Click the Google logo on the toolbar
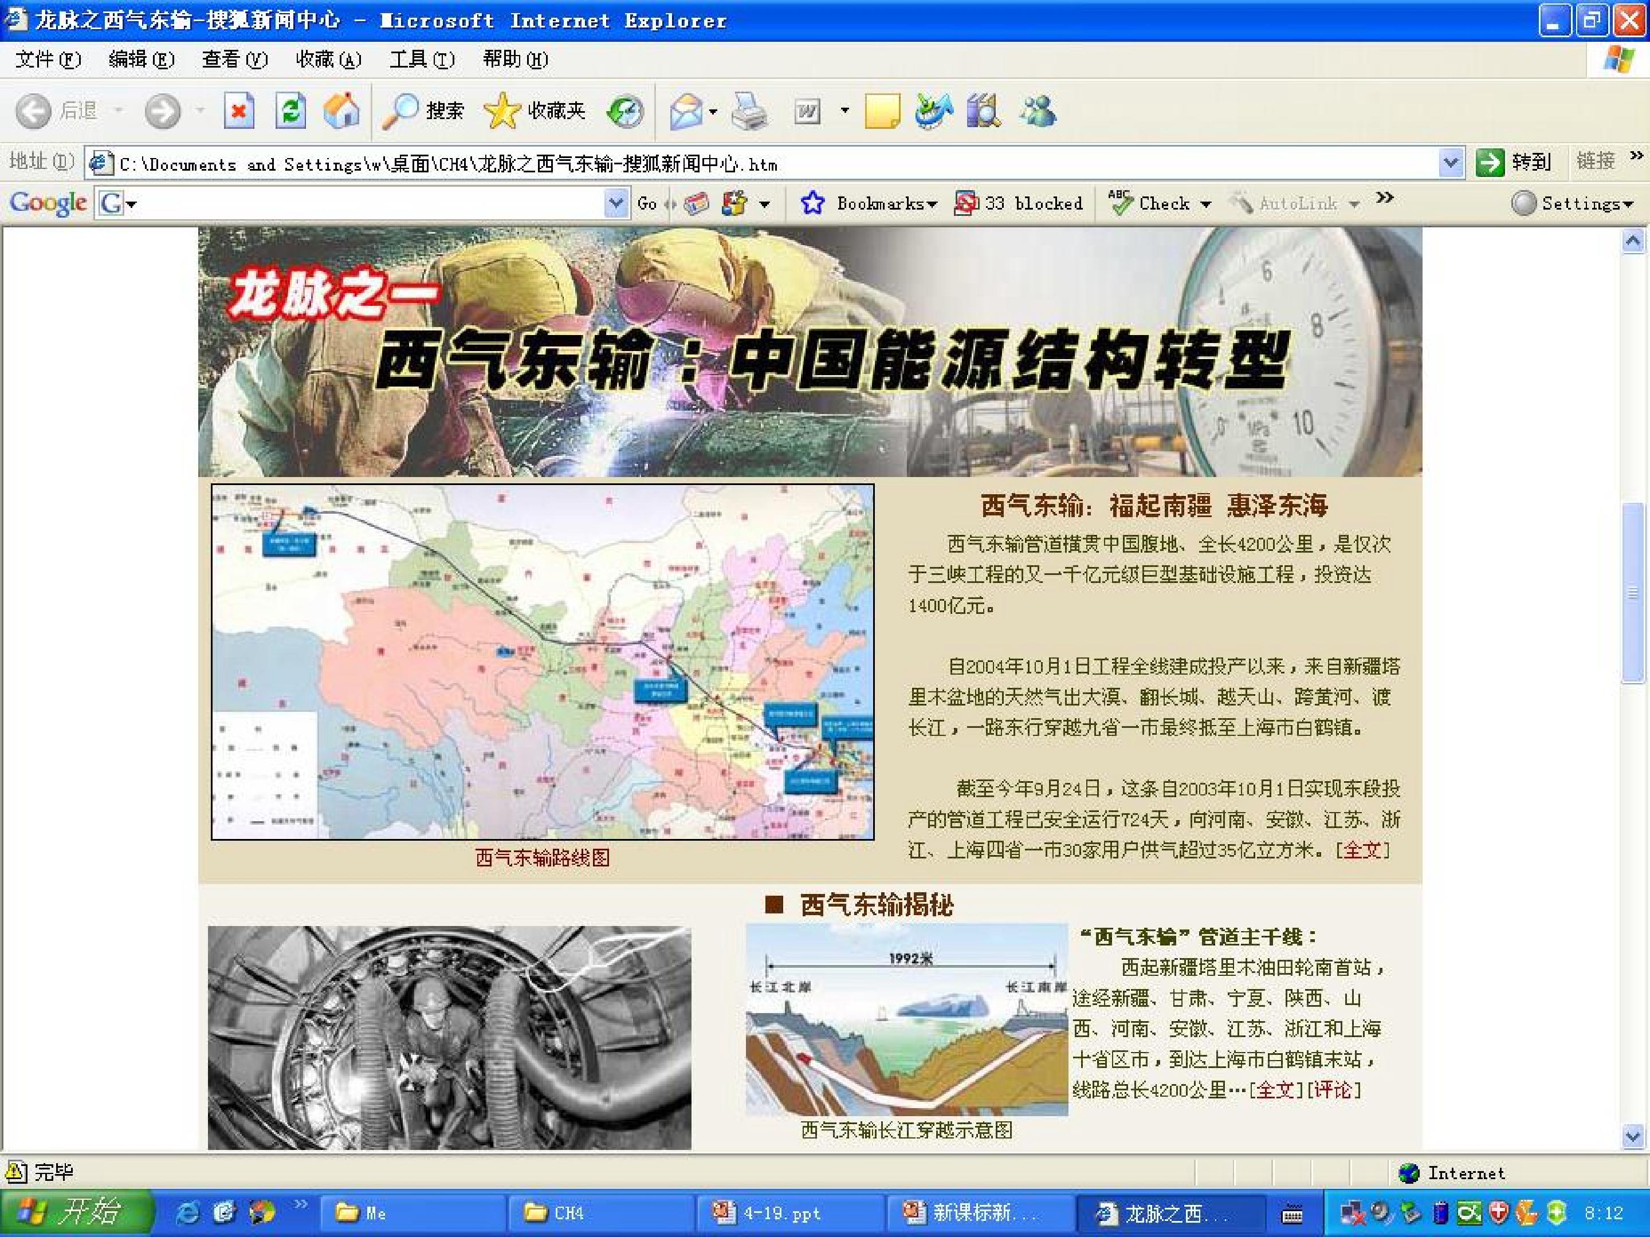The height and width of the screenshot is (1237, 1650). click(48, 202)
